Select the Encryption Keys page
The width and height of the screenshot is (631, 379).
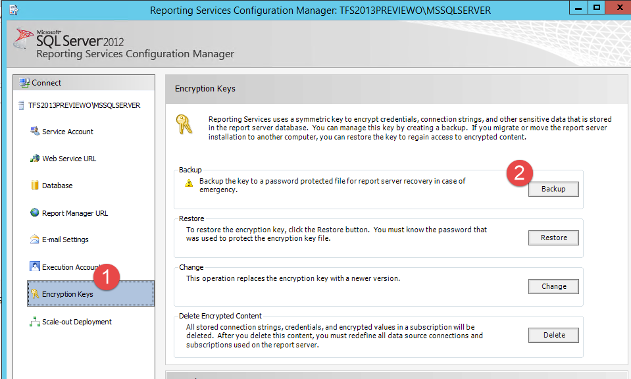(x=91, y=293)
